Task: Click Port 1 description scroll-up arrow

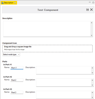Action: (92, 68)
